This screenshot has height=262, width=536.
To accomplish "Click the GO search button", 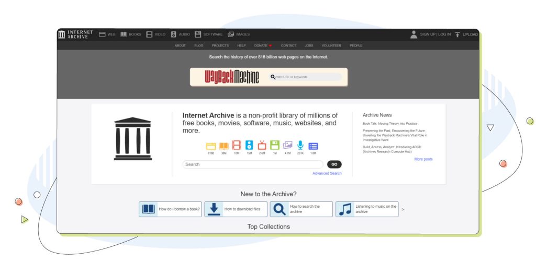I will 334,164.
